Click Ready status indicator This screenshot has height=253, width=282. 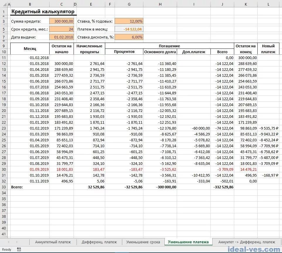pos(6,249)
